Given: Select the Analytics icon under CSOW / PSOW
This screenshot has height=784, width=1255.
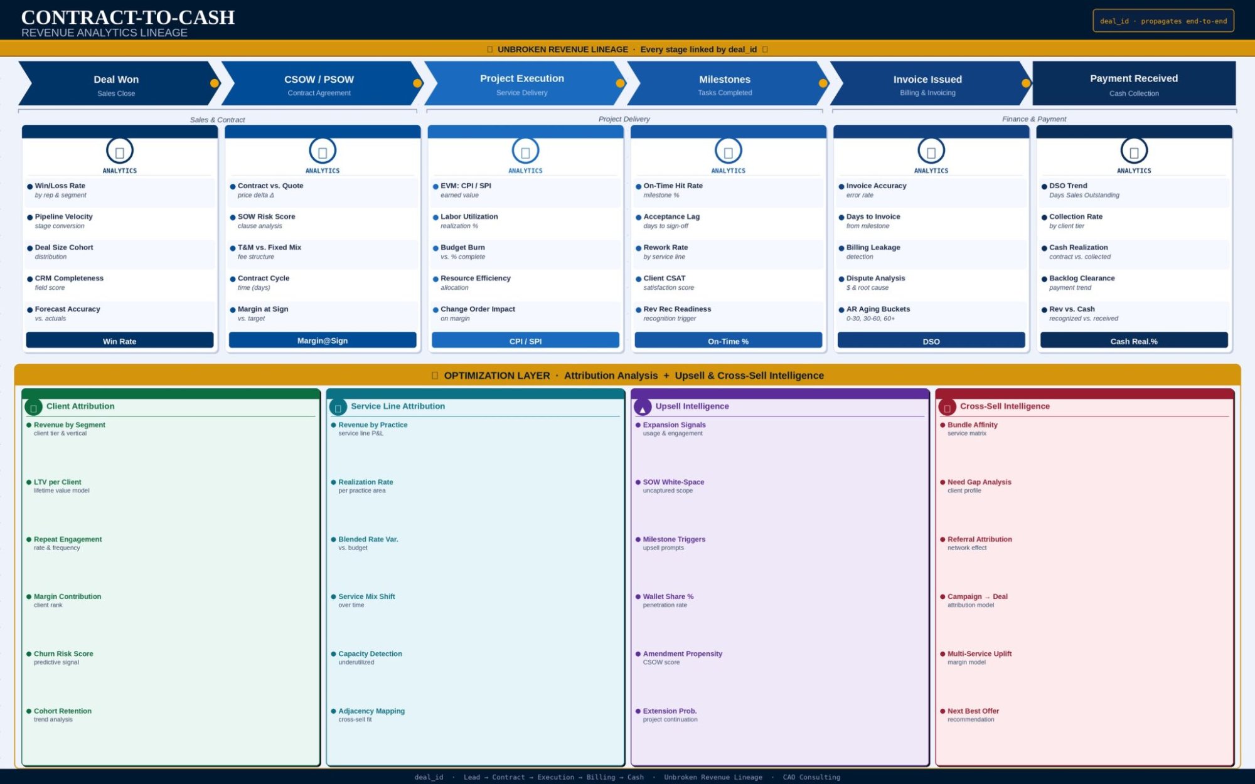Looking at the screenshot, I should point(323,152).
